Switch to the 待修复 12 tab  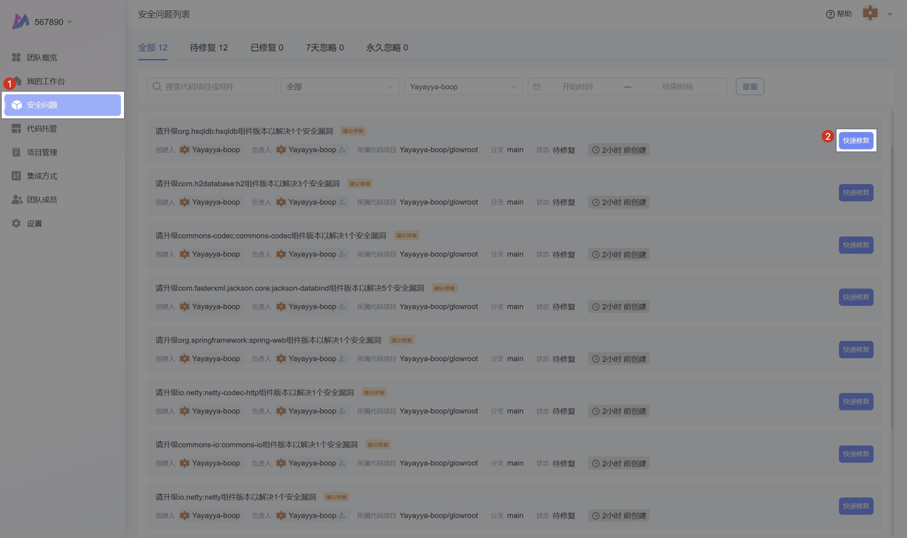pyautogui.click(x=208, y=47)
